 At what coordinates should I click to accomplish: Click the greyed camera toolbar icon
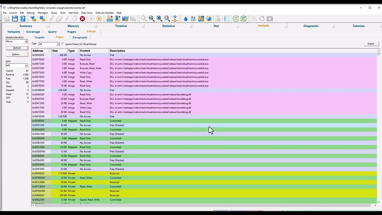coord(270,19)
